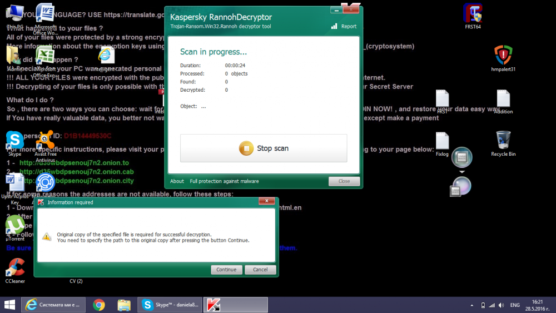Click the dropdown arrow below upper gadget
The width and height of the screenshot is (556, 313).
(x=461, y=172)
